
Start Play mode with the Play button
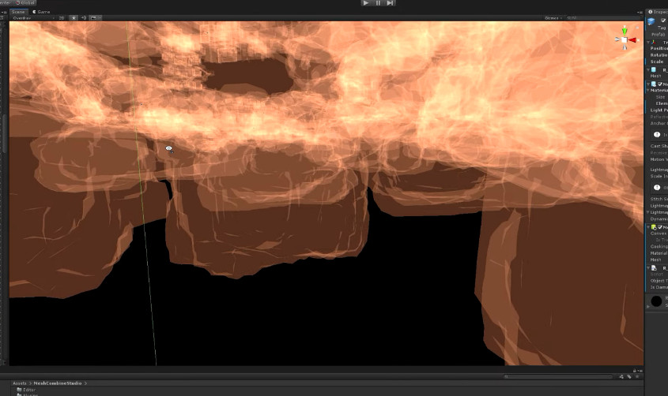365,3
